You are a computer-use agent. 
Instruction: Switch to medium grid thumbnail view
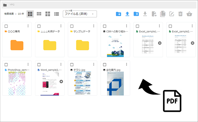[x=39, y=14]
